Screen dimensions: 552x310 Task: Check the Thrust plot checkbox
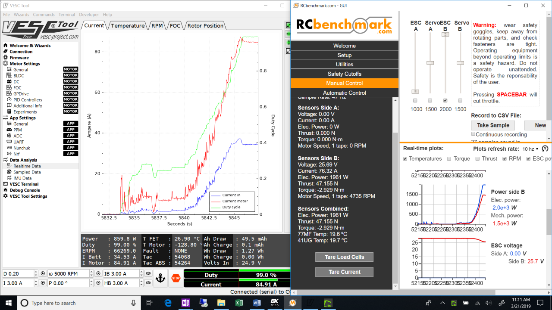478,159
